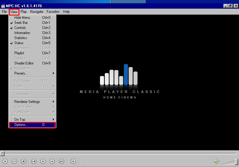
Task: Open the File menu
Action: tap(4, 12)
